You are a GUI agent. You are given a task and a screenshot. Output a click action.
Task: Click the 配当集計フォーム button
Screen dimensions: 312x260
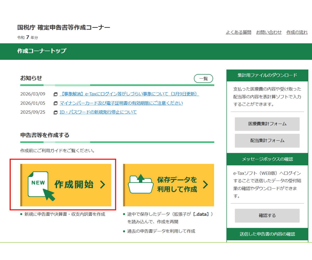pyautogui.click(x=267, y=141)
